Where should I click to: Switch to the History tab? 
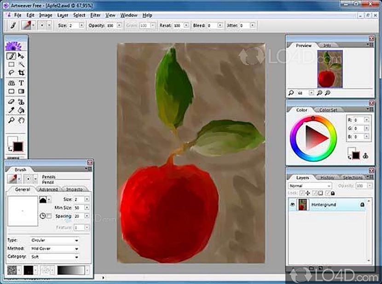click(327, 177)
